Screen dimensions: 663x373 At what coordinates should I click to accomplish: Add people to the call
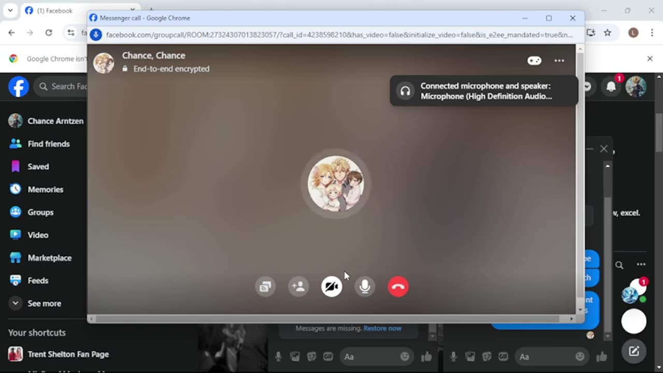[x=298, y=286]
